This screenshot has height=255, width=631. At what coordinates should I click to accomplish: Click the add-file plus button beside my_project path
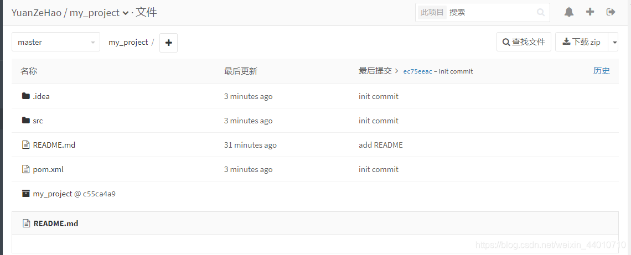(169, 43)
